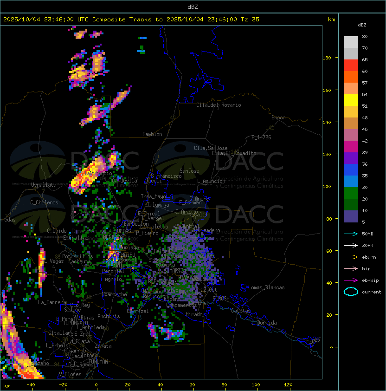Click the yellow eburn arrow in the legend
This screenshot has width=386, height=391.
351,257
